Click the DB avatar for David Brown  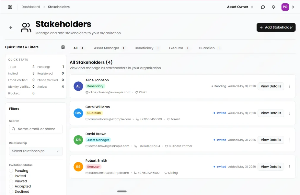(78, 140)
